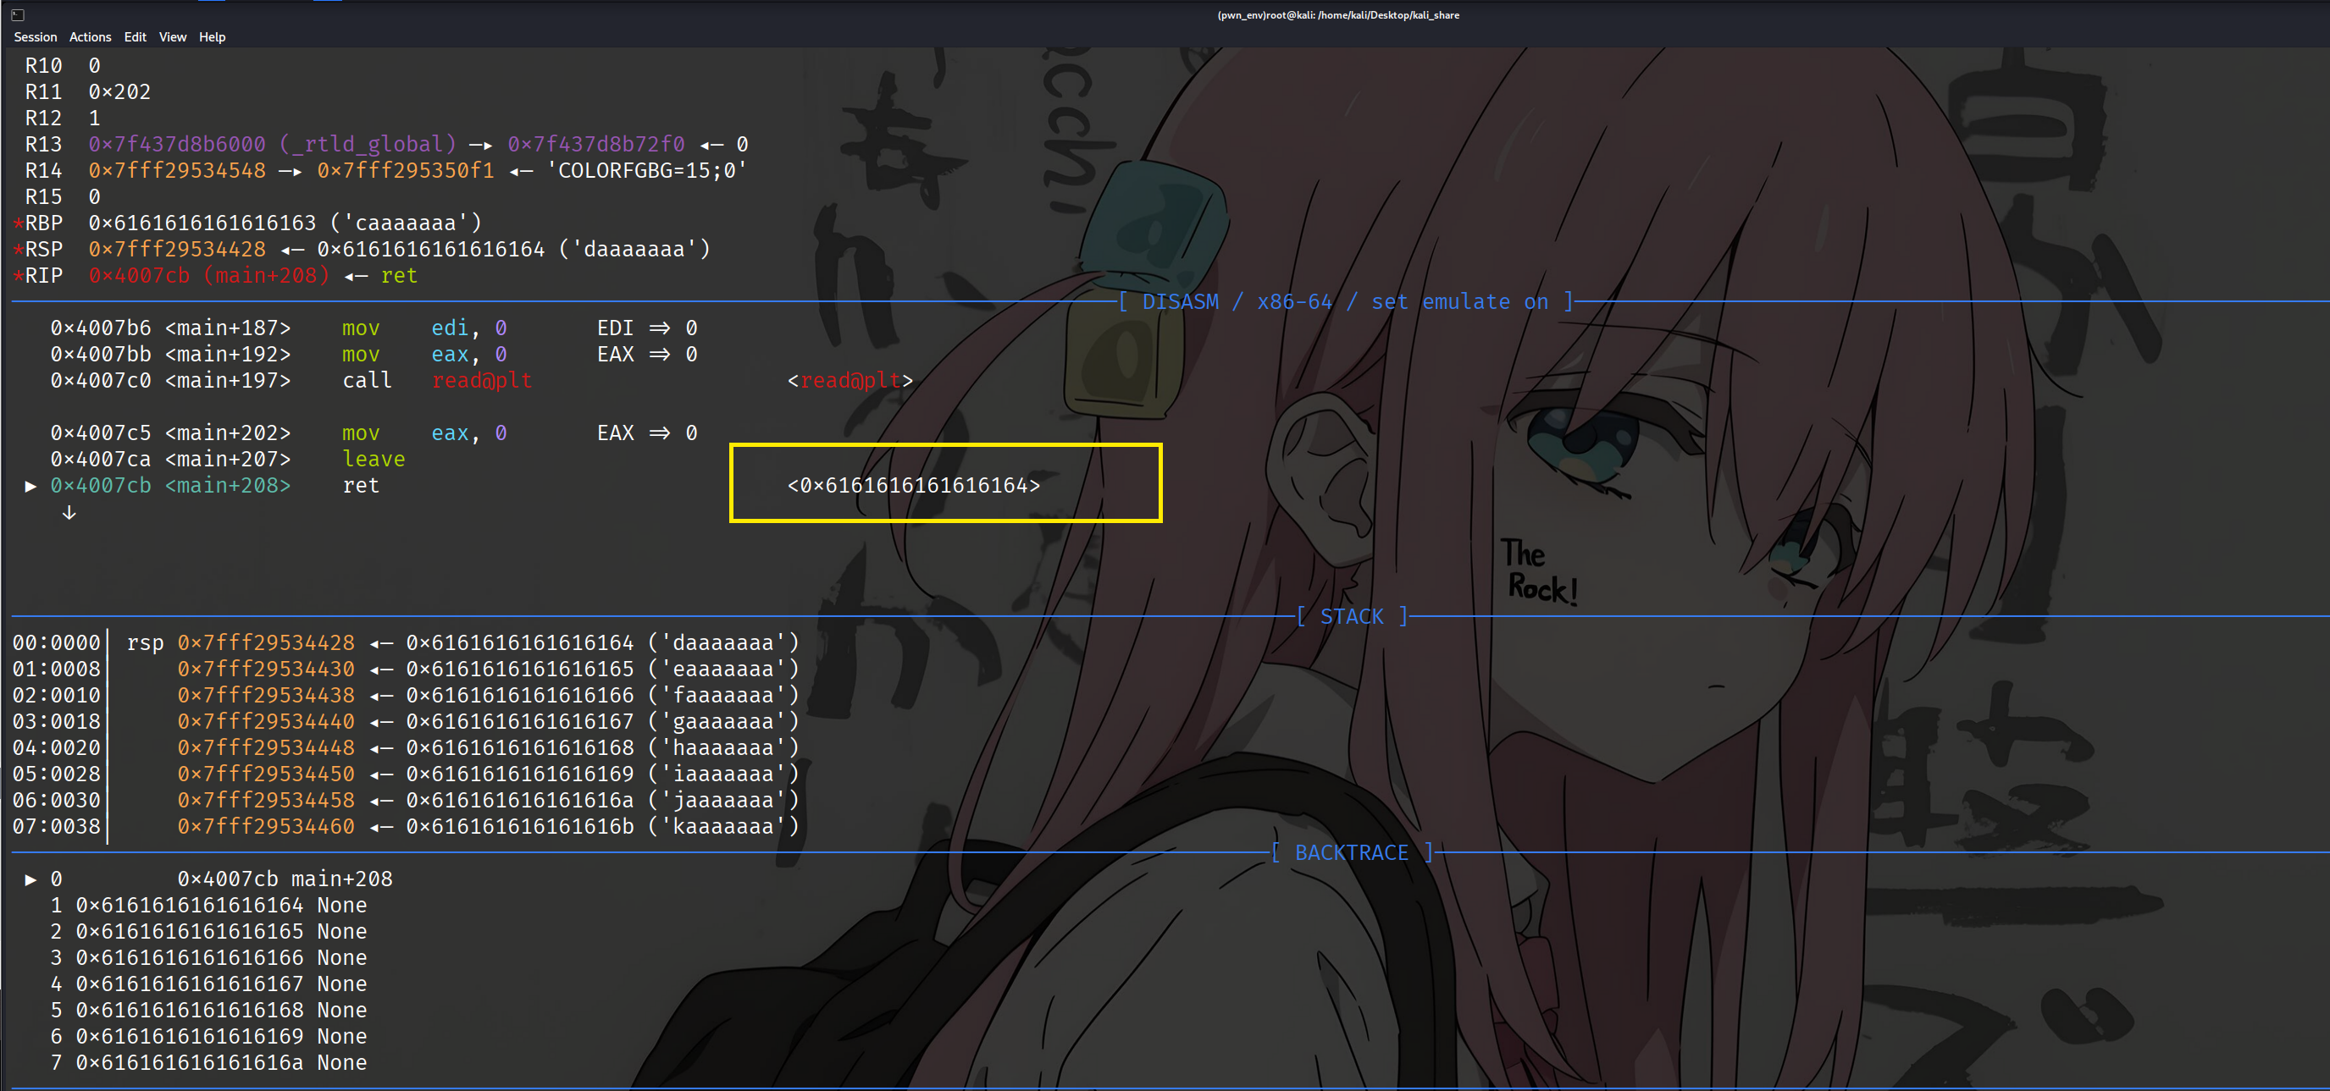Viewport: 2330px width, 1091px height.
Task: Click backtrace frame 4 address 0x6161616161616167
Action: click(x=190, y=984)
